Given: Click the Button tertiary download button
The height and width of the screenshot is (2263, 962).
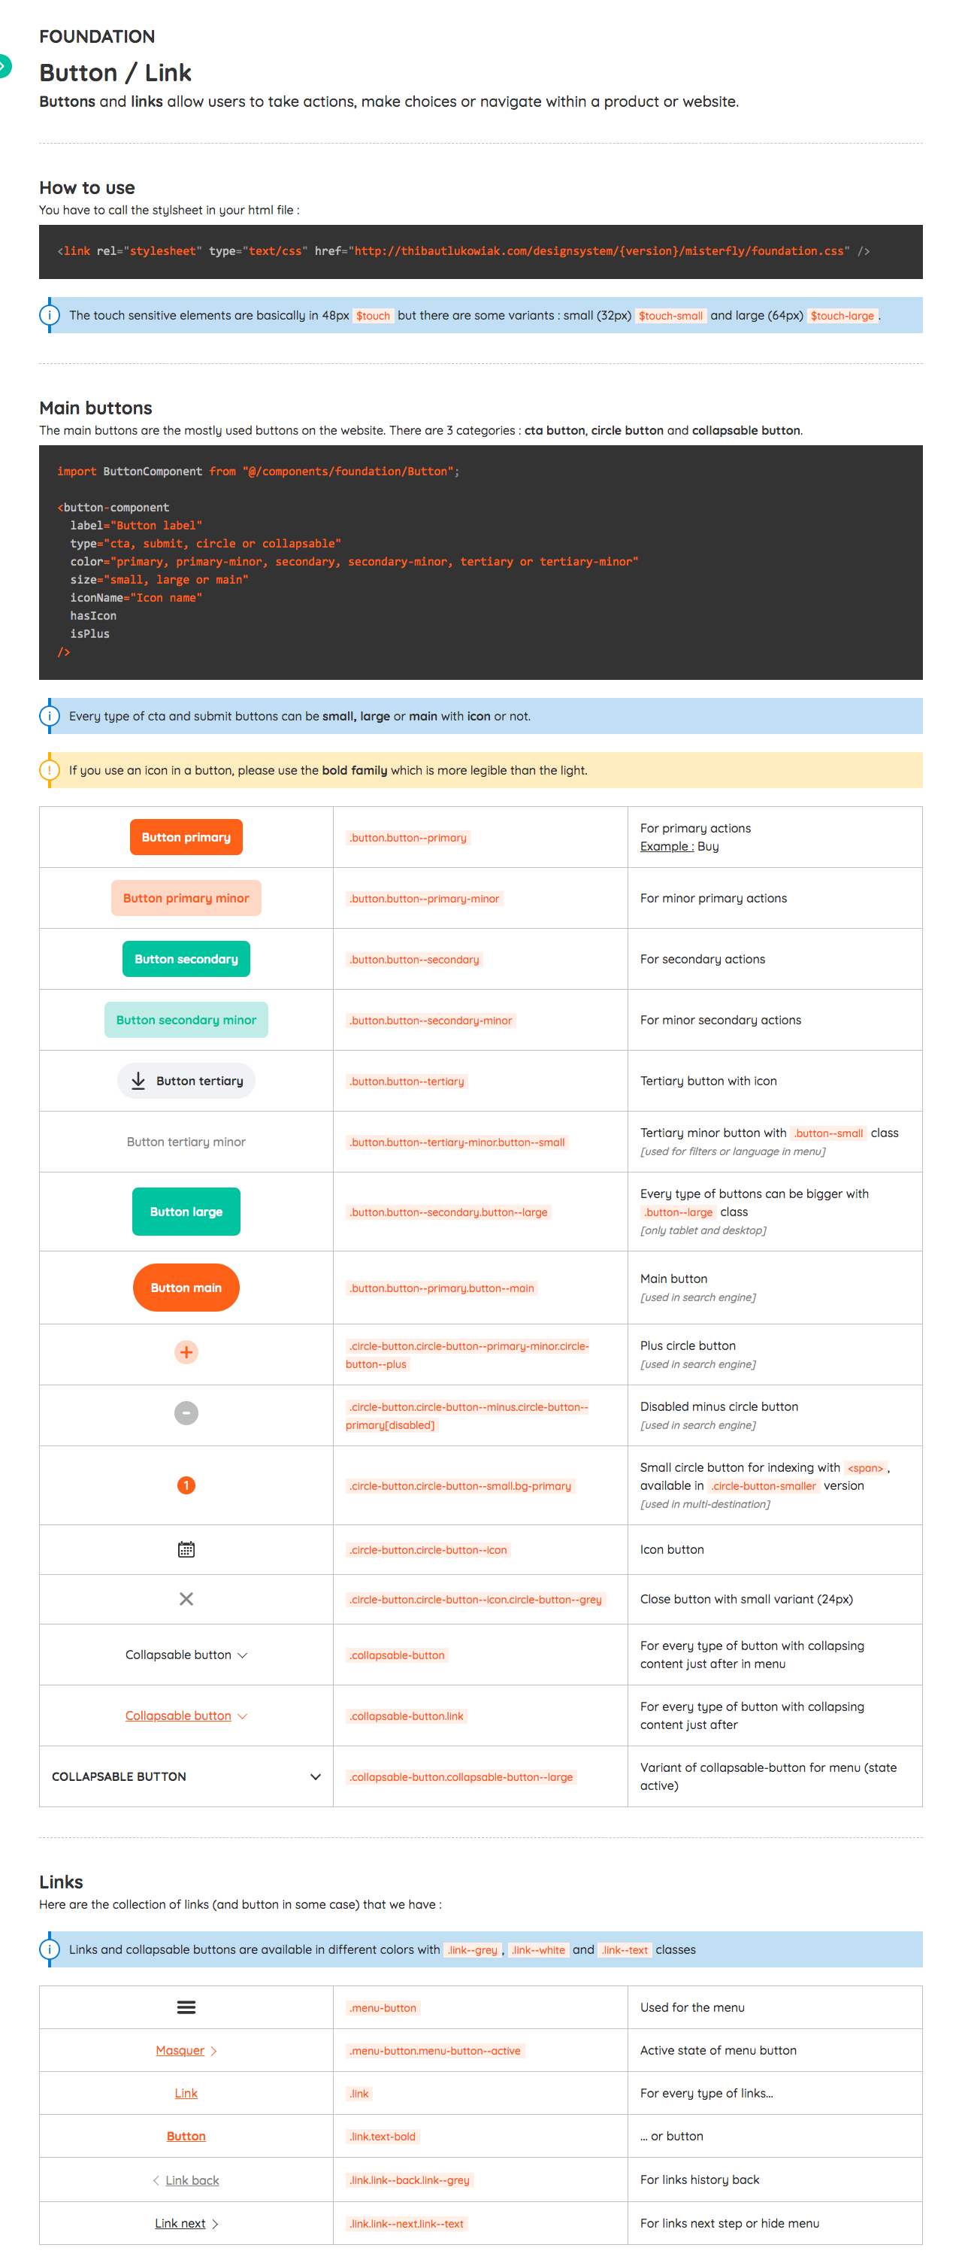Looking at the screenshot, I should point(186,1081).
